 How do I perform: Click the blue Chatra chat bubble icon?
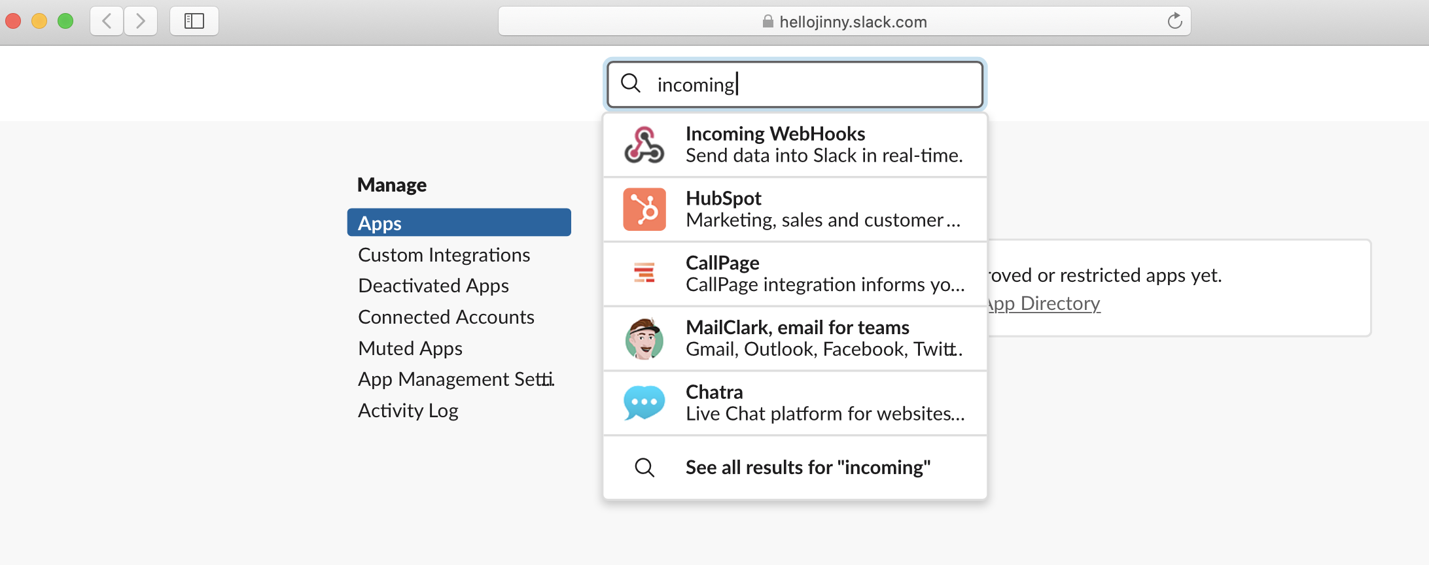click(644, 403)
